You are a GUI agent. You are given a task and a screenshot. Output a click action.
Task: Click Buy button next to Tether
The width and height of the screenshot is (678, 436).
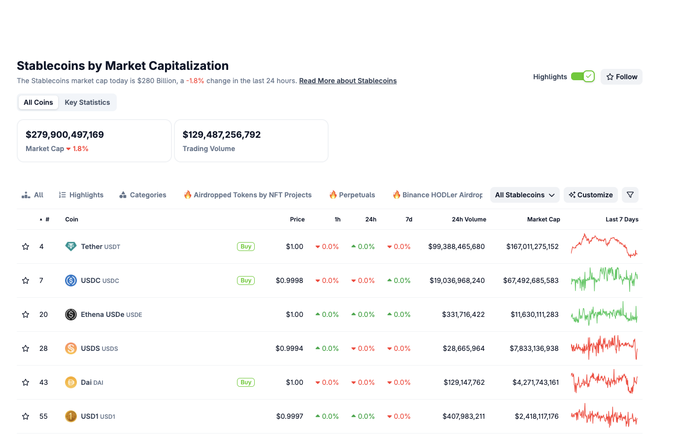tap(246, 247)
